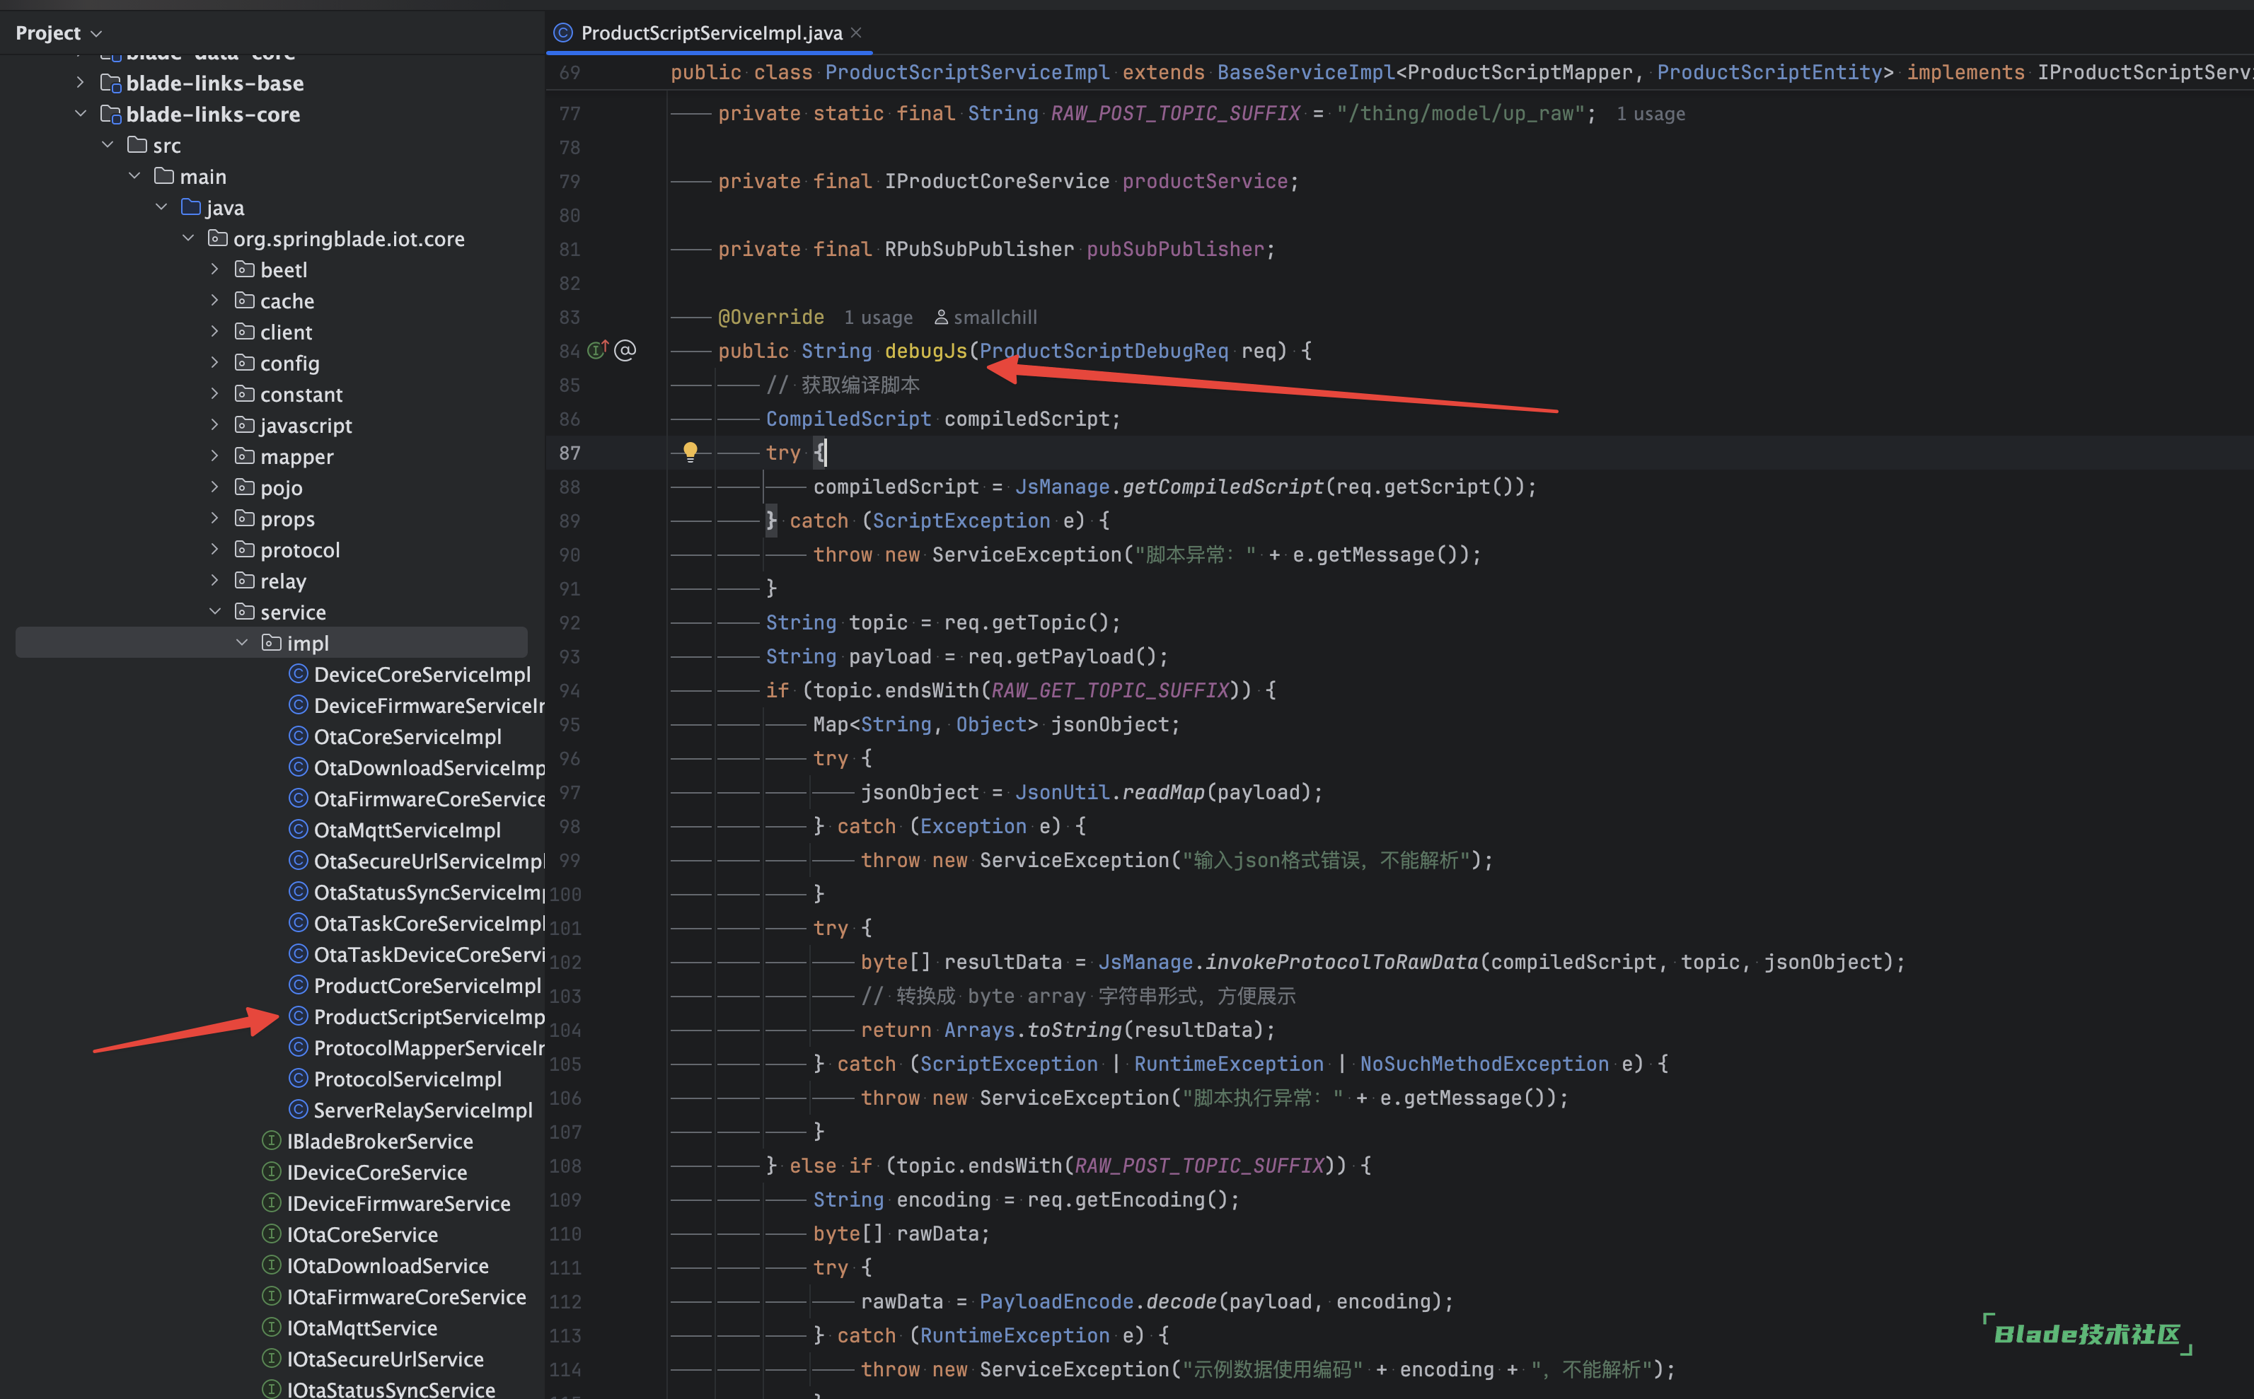Screen dimensions: 2254x1399
Task: Select the javascript package folder
Action: pos(306,426)
